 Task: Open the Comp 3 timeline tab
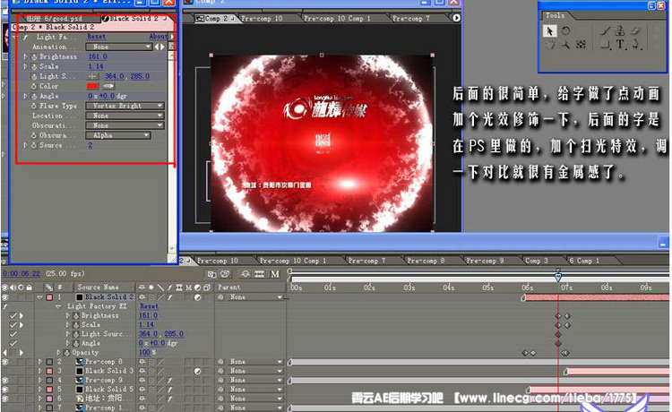[537, 261]
